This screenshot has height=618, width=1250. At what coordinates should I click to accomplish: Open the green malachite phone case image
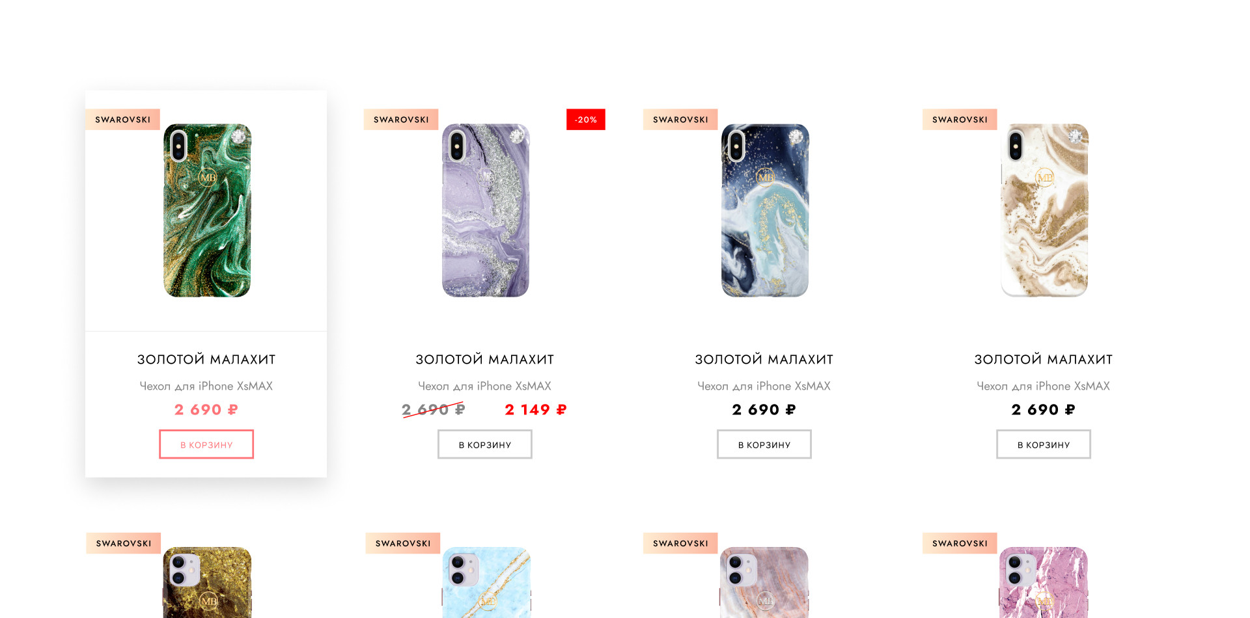[207, 210]
